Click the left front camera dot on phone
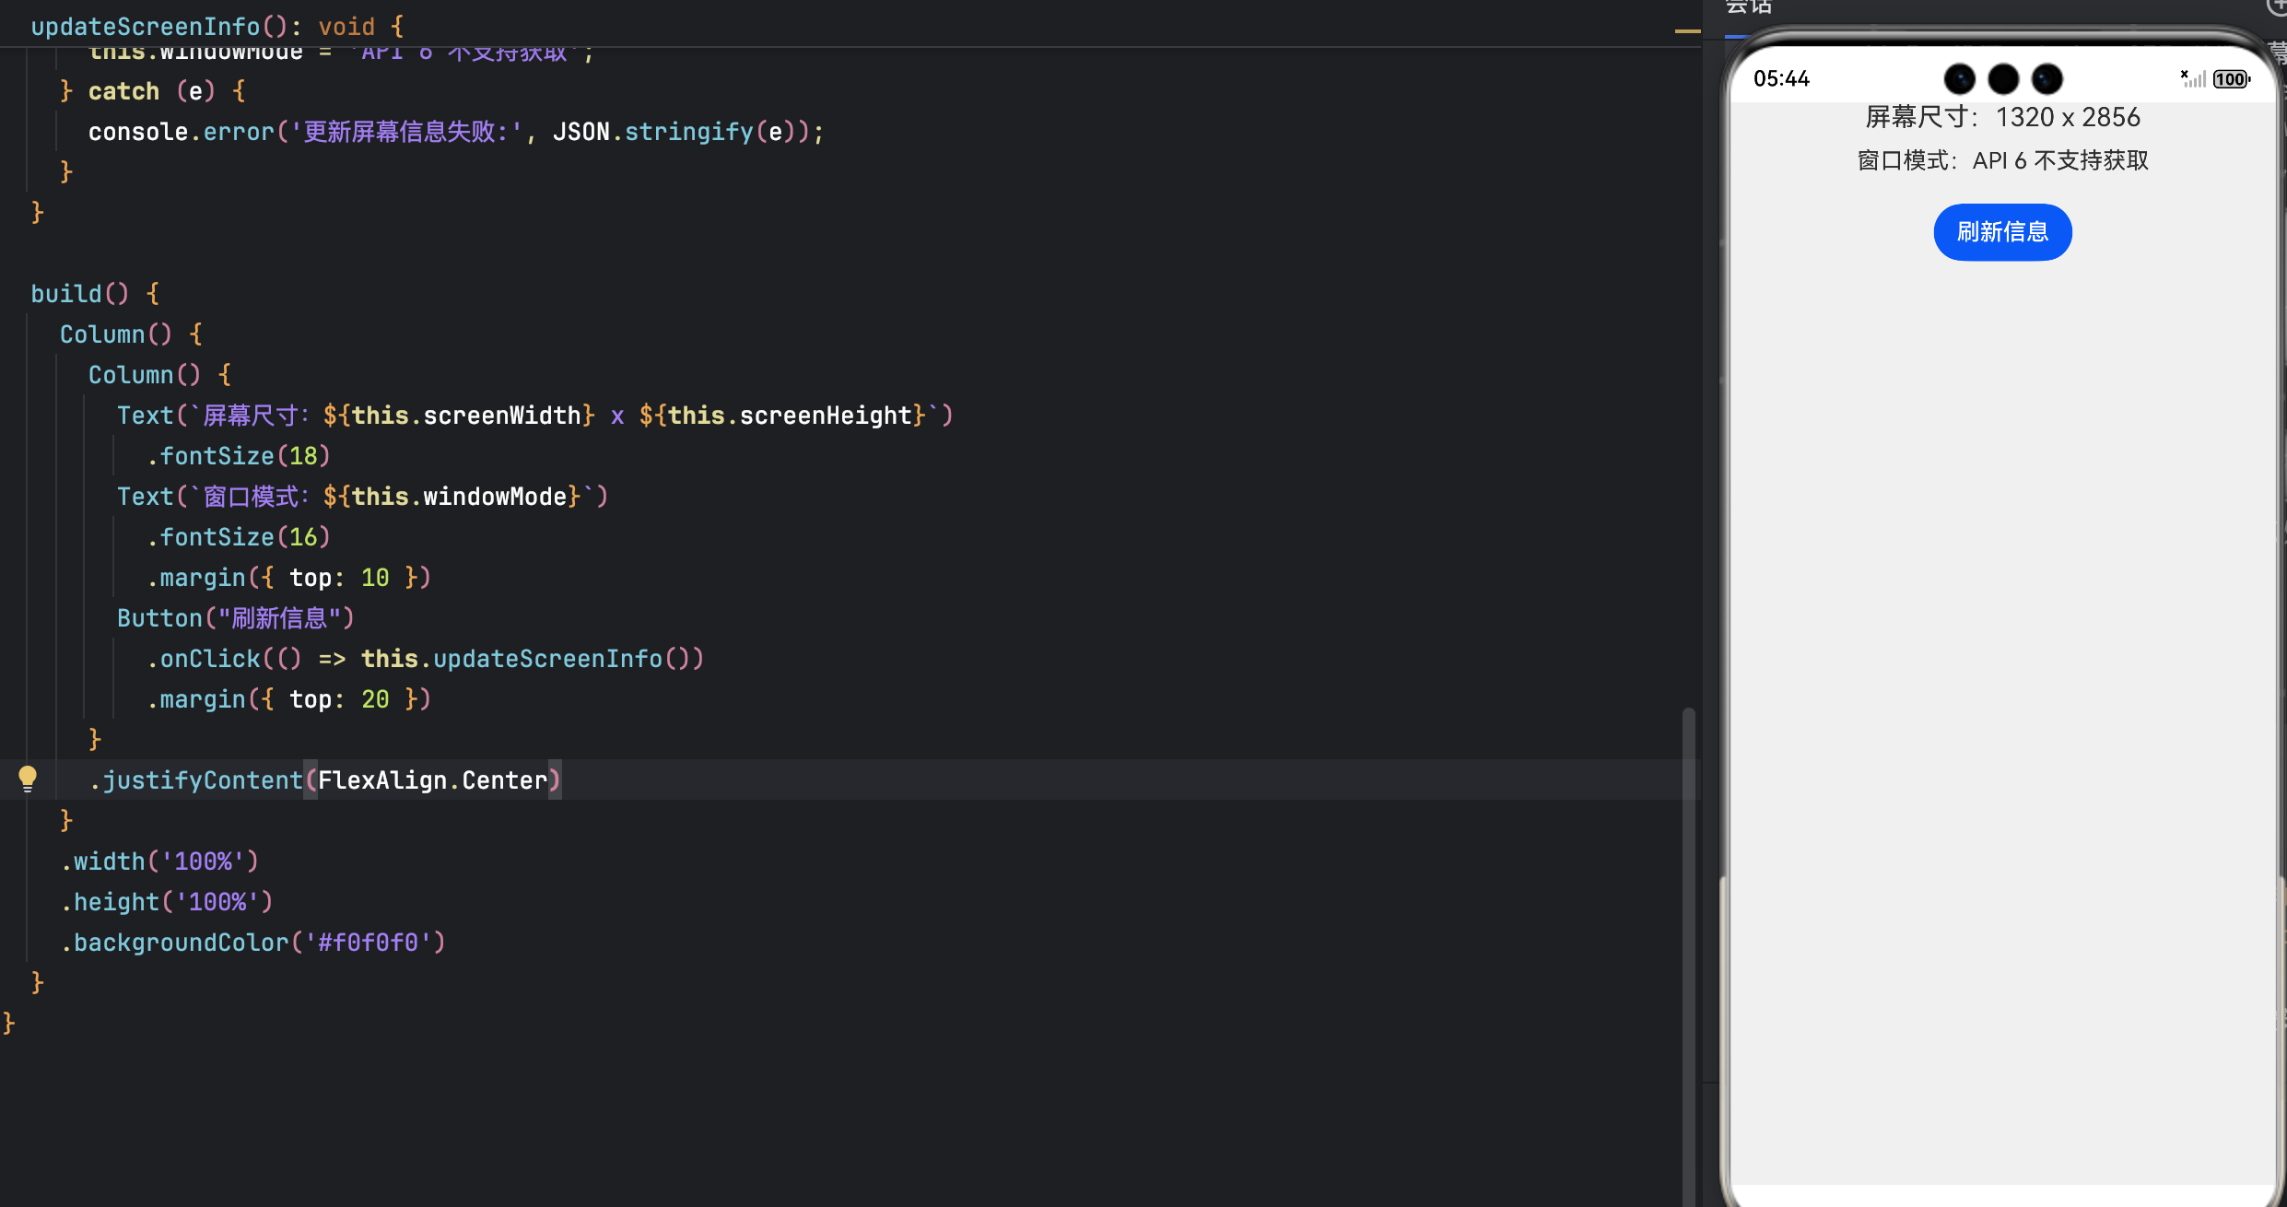 [x=1959, y=79]
